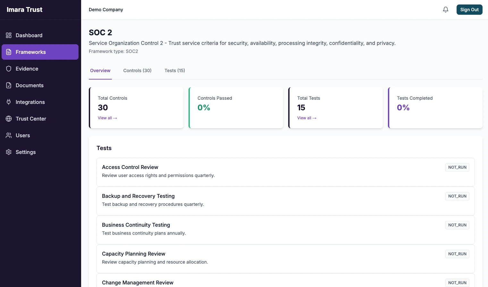The height and width of the screenshot is (287, 488).
Task: Open the Access Control Review test
Action: [x=130, y=167]
